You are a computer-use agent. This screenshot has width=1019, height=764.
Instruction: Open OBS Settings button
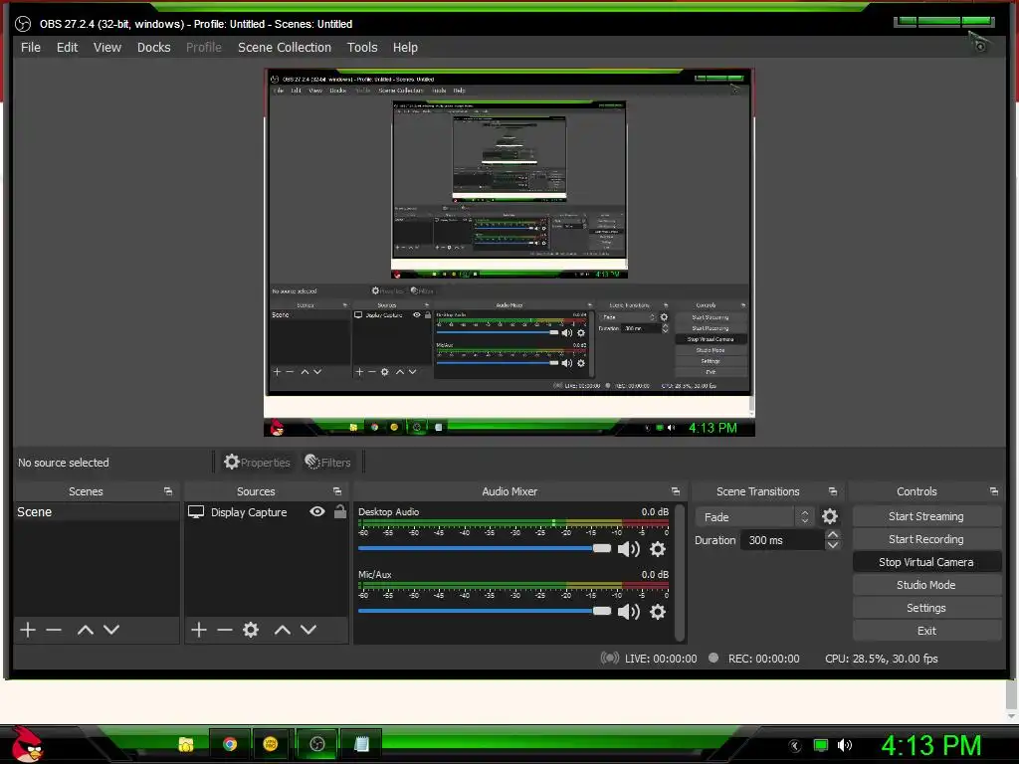(x=926, y=608)
